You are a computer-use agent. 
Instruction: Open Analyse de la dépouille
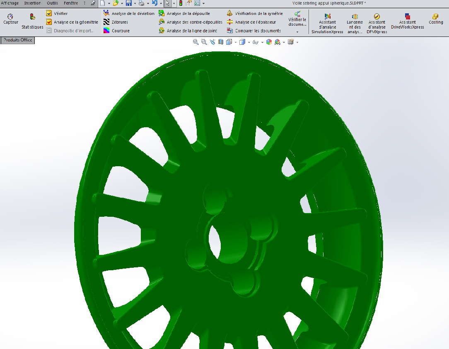point(184,13)
